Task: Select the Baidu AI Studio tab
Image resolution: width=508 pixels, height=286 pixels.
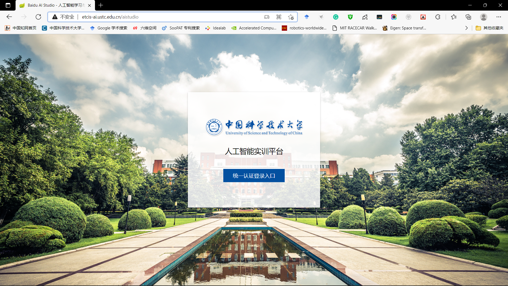Action: point(53,5)
